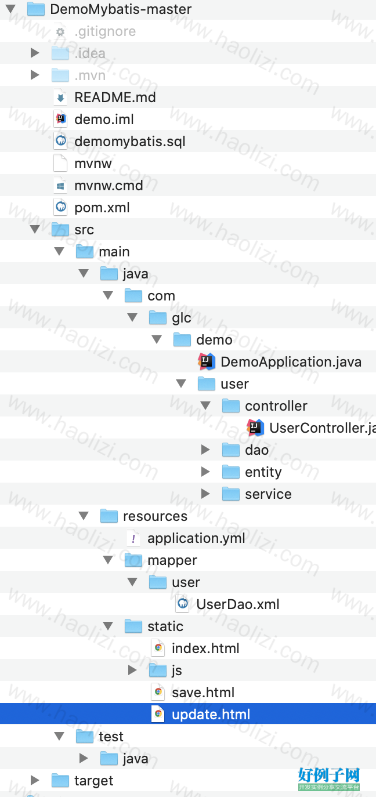This screenshot has height=797, width=376.
Task: Collapse the src folder
Action: click(35, 230)
